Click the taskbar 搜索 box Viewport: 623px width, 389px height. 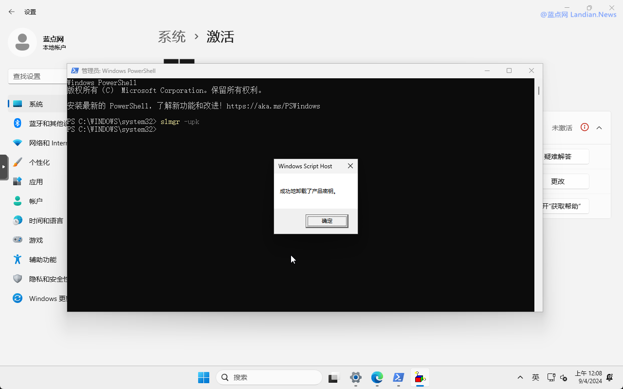pos(269,377)
